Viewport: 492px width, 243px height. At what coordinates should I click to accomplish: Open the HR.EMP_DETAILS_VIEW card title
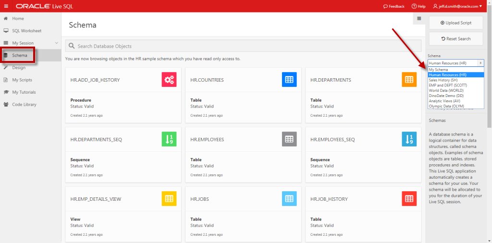pyautogui.click(x=96, y=199)
